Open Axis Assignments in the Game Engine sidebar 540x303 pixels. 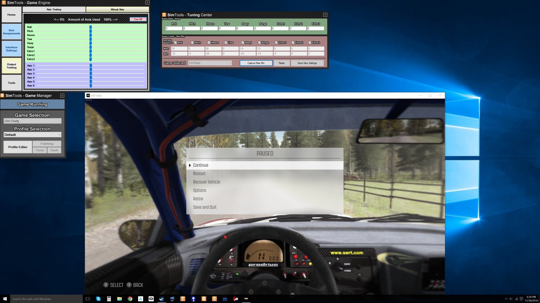11,32
